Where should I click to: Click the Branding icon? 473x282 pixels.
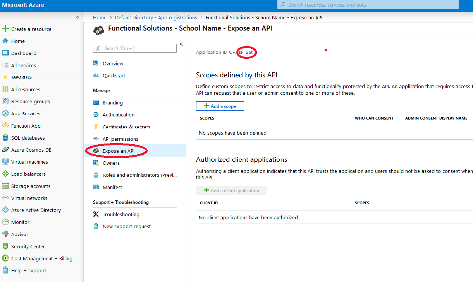click(96, 103)
